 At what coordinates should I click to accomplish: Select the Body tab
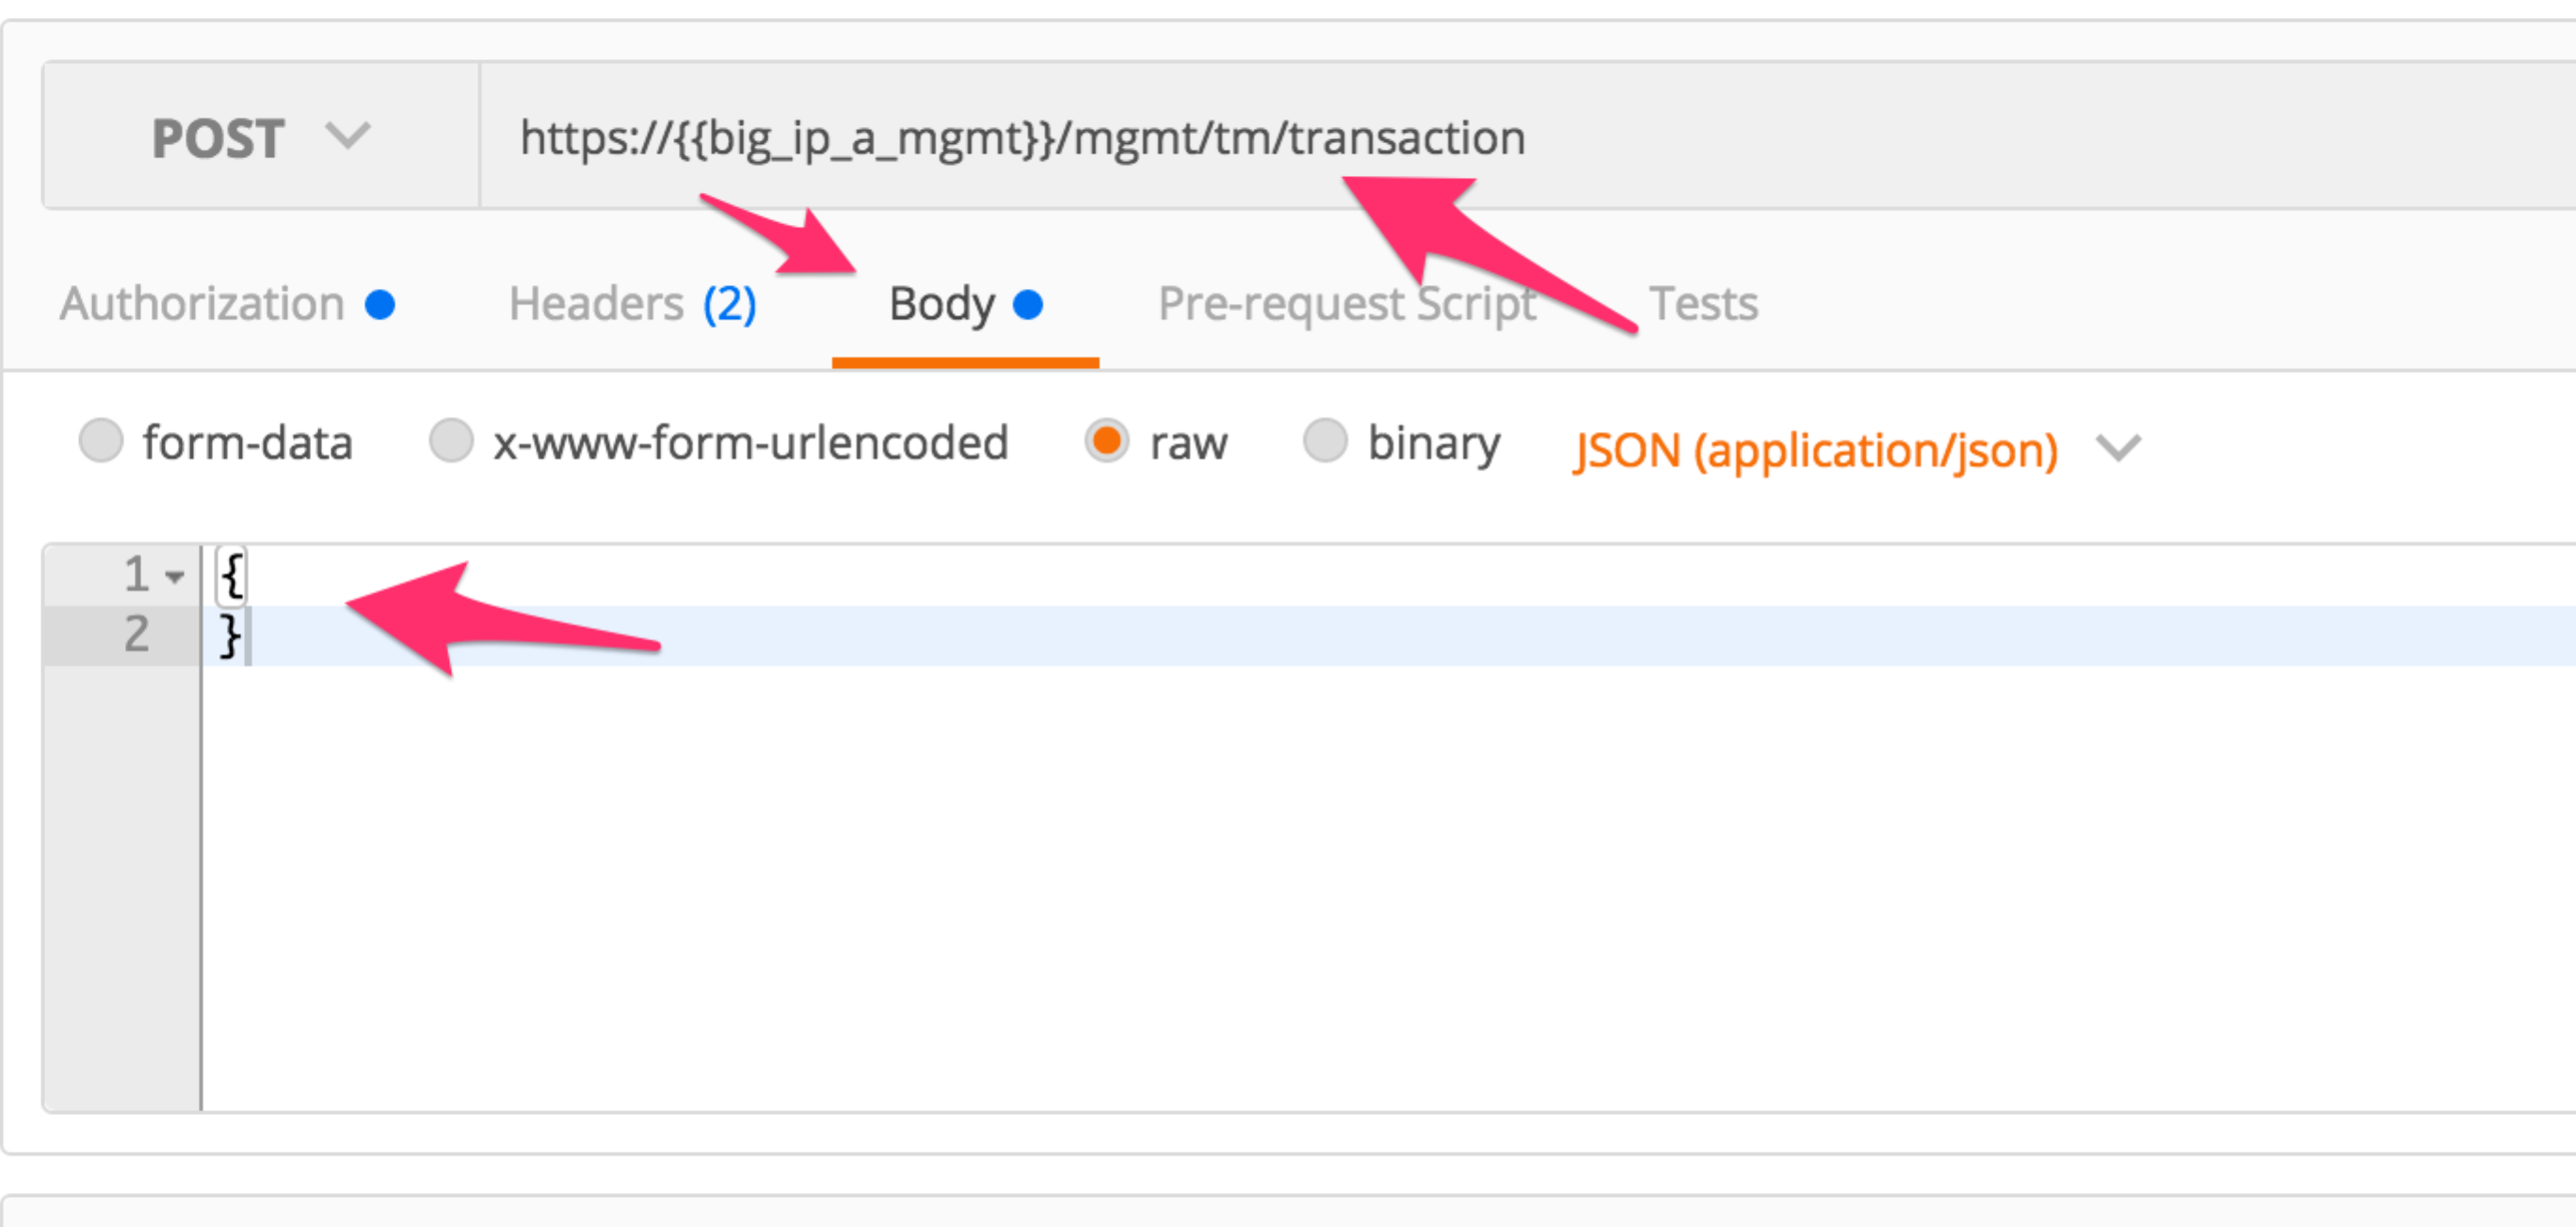point(942,304)
